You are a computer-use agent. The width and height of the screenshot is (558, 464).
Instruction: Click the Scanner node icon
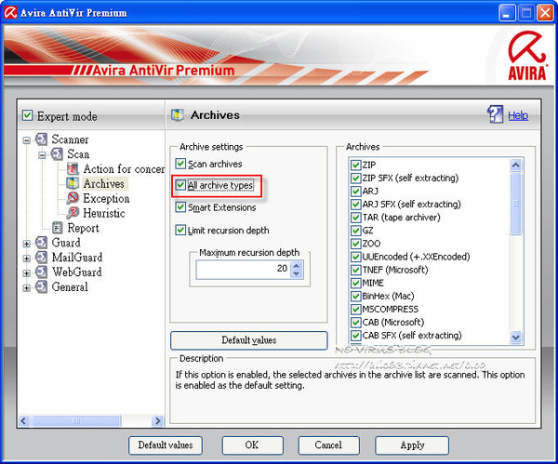tap(41, 139)
